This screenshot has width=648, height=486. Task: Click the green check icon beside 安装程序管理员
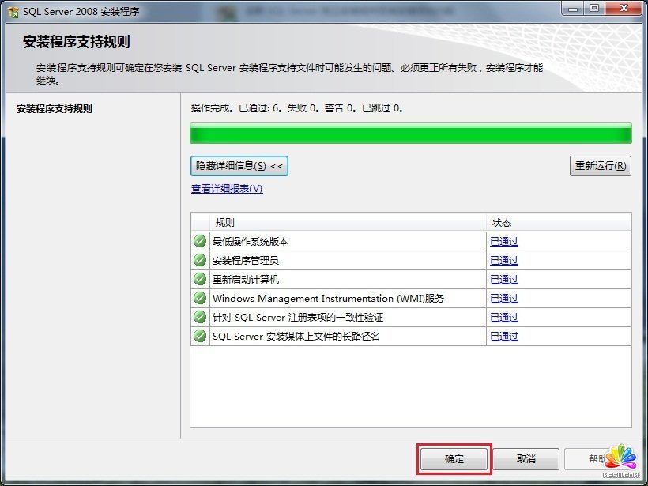pyautogui.click(x=200, y=260)
